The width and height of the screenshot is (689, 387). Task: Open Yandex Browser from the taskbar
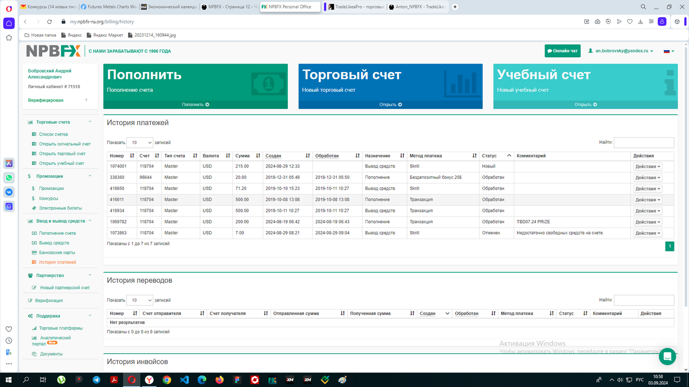tap(149, 380)
